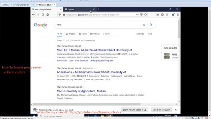Show sidebars icon in toolbar
Image resolution: width=211 pixels, height=119 pixels.
(x=162, y=15)
